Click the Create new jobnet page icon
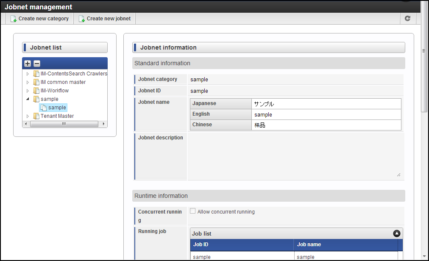Image resolution: width=429 pixels, height=261 pixels. coord(81,19)
